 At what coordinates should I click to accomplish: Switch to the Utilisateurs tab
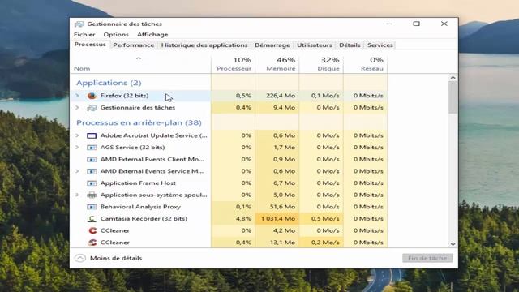[314, 45]
